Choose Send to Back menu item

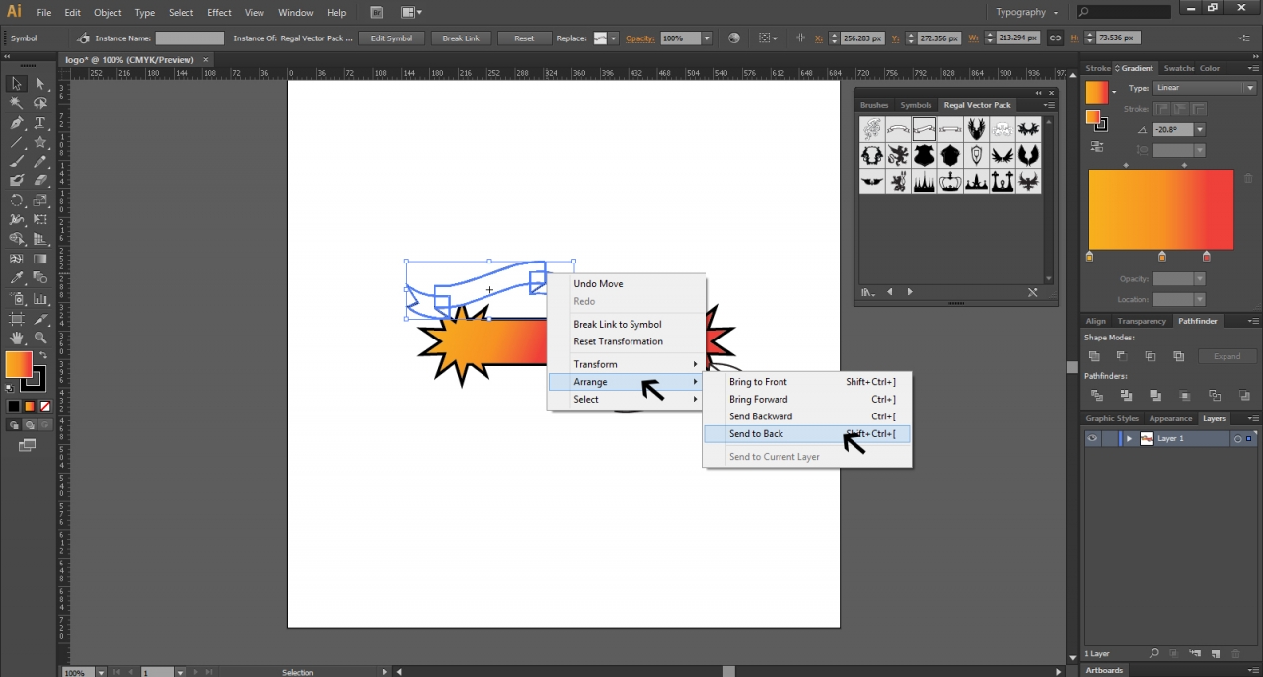pyautogui.click(x=806, y=434)
